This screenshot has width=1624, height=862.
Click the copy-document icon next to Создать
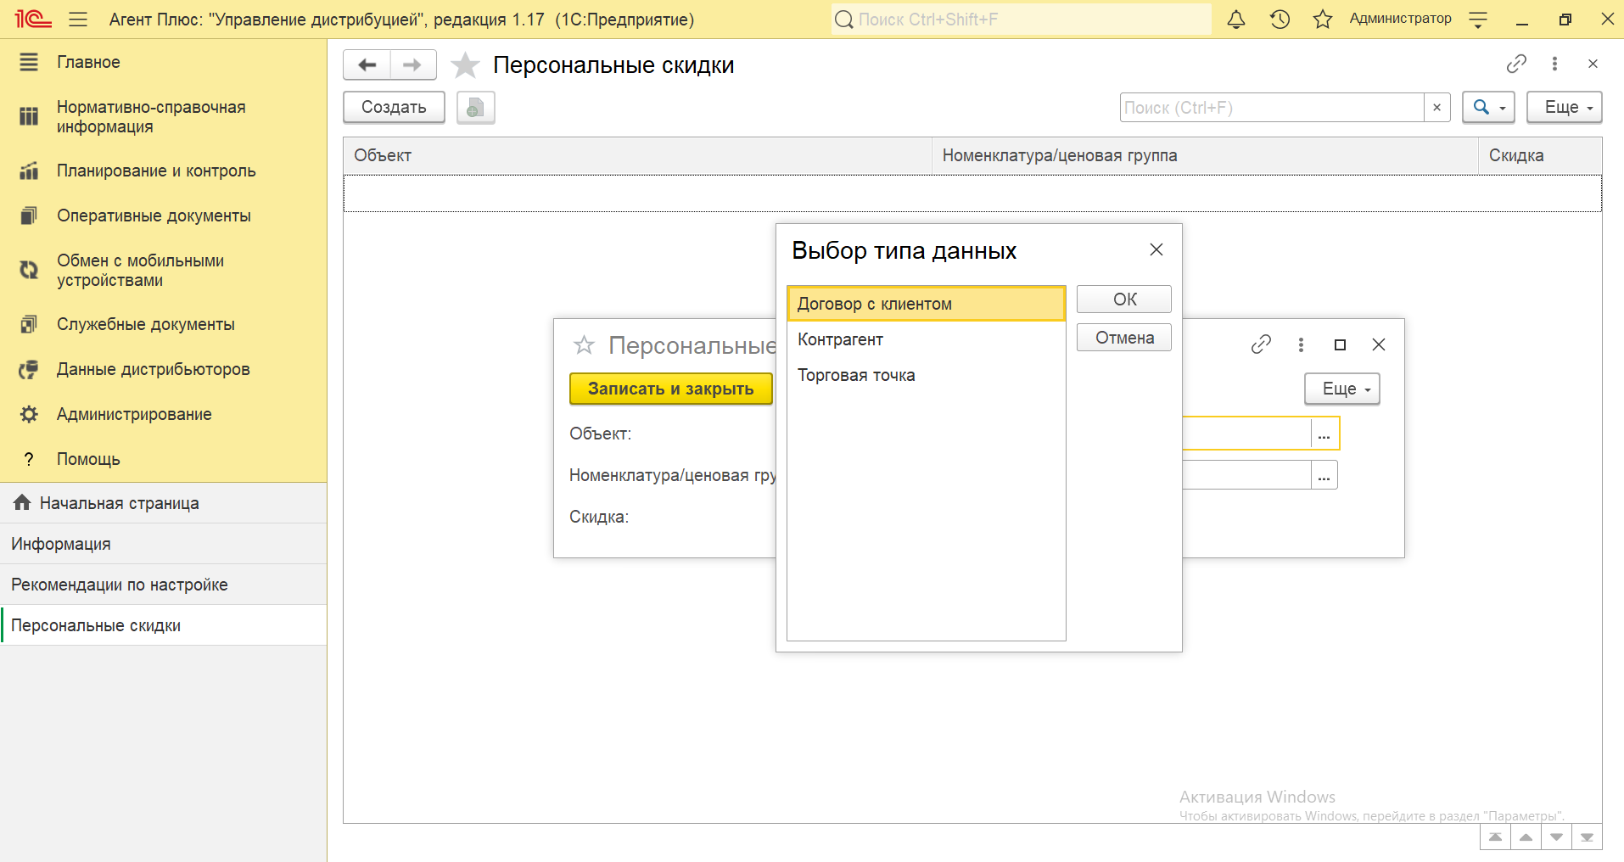coord(475,108)
